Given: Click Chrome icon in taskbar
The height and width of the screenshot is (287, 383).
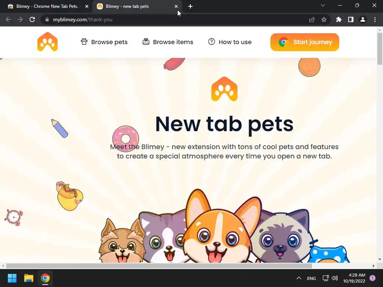Looking at the screenshot, I should click(x=45, y=278).
